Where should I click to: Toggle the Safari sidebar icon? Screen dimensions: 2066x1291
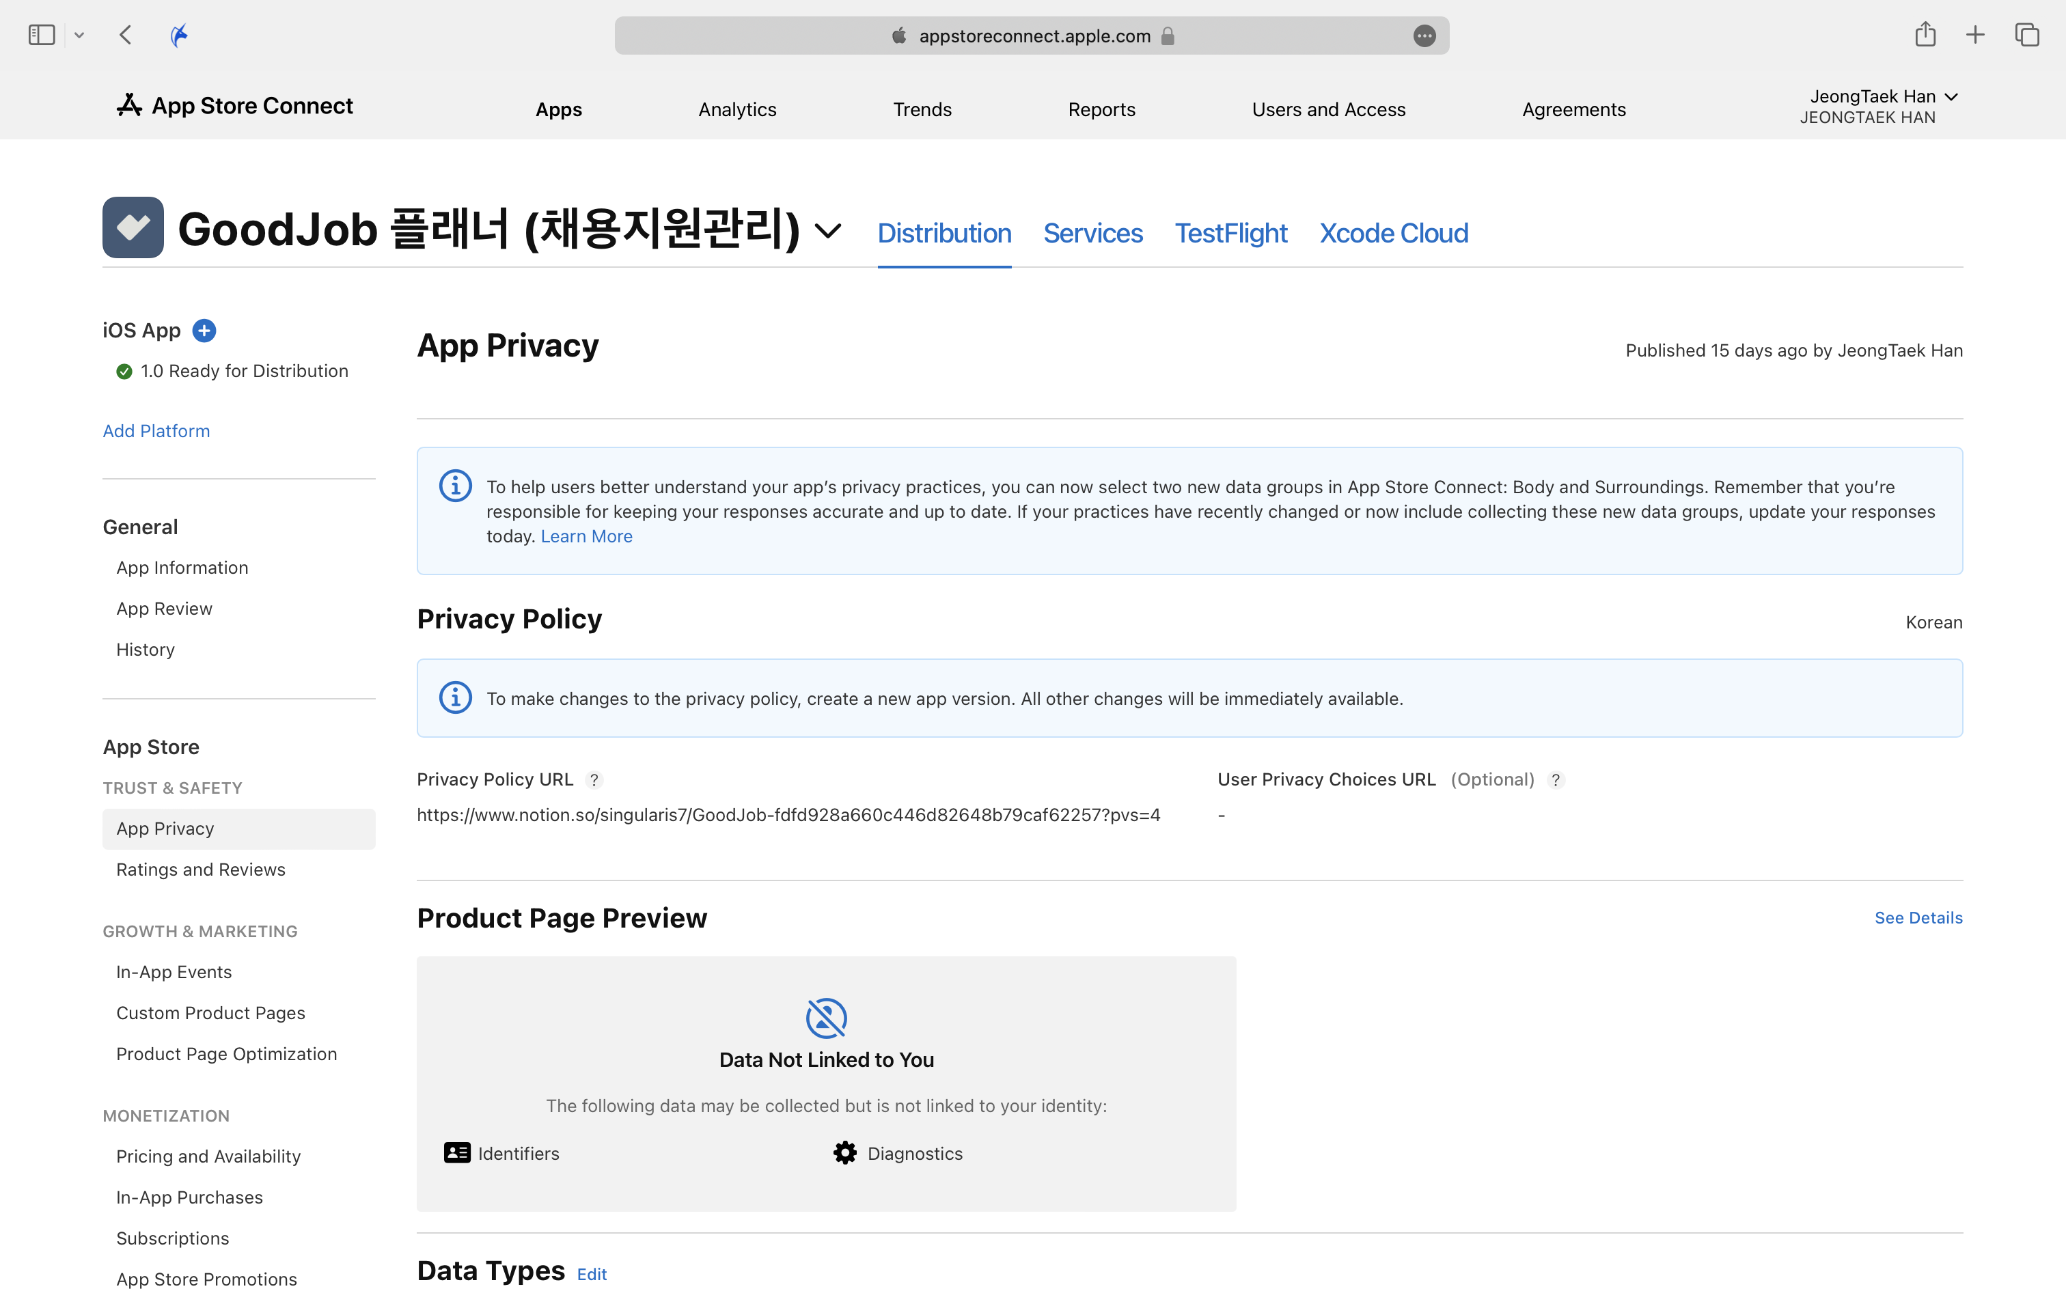(41, 35)
